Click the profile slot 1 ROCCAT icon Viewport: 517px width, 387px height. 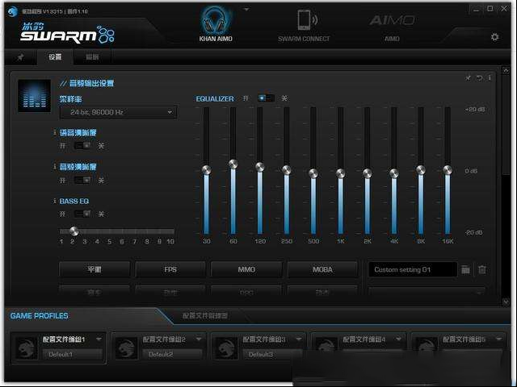click(27, 347)
